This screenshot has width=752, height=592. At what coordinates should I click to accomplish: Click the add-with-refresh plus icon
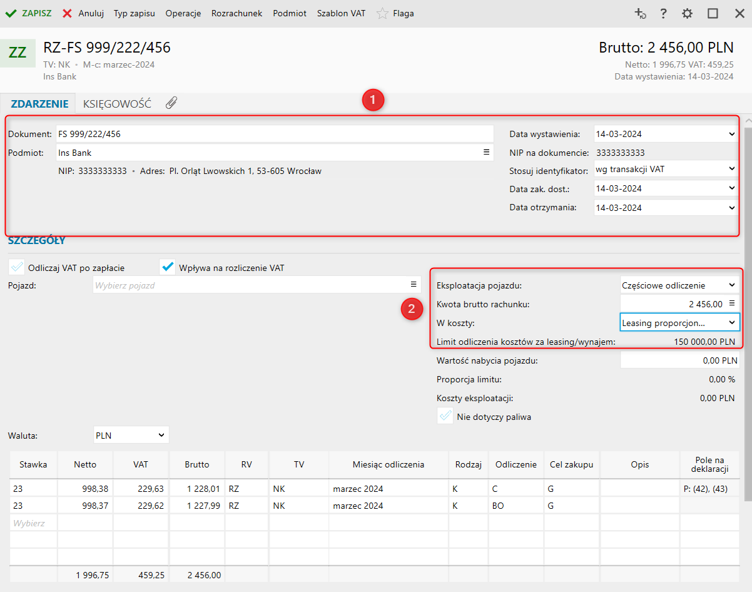pos(639,13)
